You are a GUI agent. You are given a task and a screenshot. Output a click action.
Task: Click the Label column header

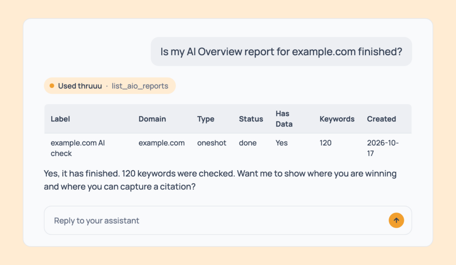click(60, 119)
